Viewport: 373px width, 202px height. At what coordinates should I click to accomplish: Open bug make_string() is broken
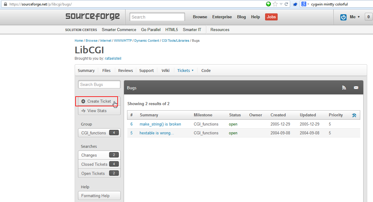160,124
